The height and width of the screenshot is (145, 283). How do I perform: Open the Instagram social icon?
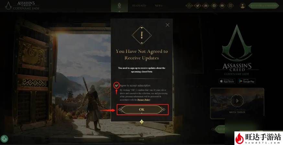pyautogui.click(x=230, y=6)
